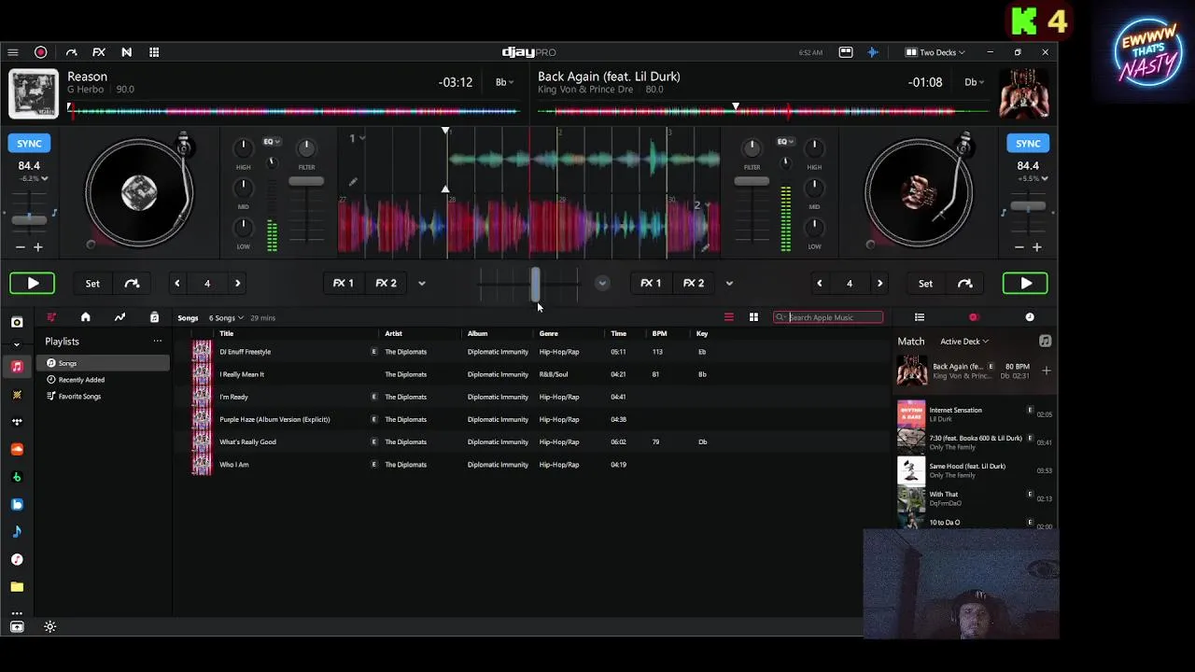Select SoundCloud source in sidebar
1195x672 pixels.
coord(17,449)
